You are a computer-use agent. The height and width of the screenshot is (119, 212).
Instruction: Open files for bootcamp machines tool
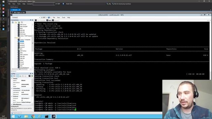tap(122, 4)
